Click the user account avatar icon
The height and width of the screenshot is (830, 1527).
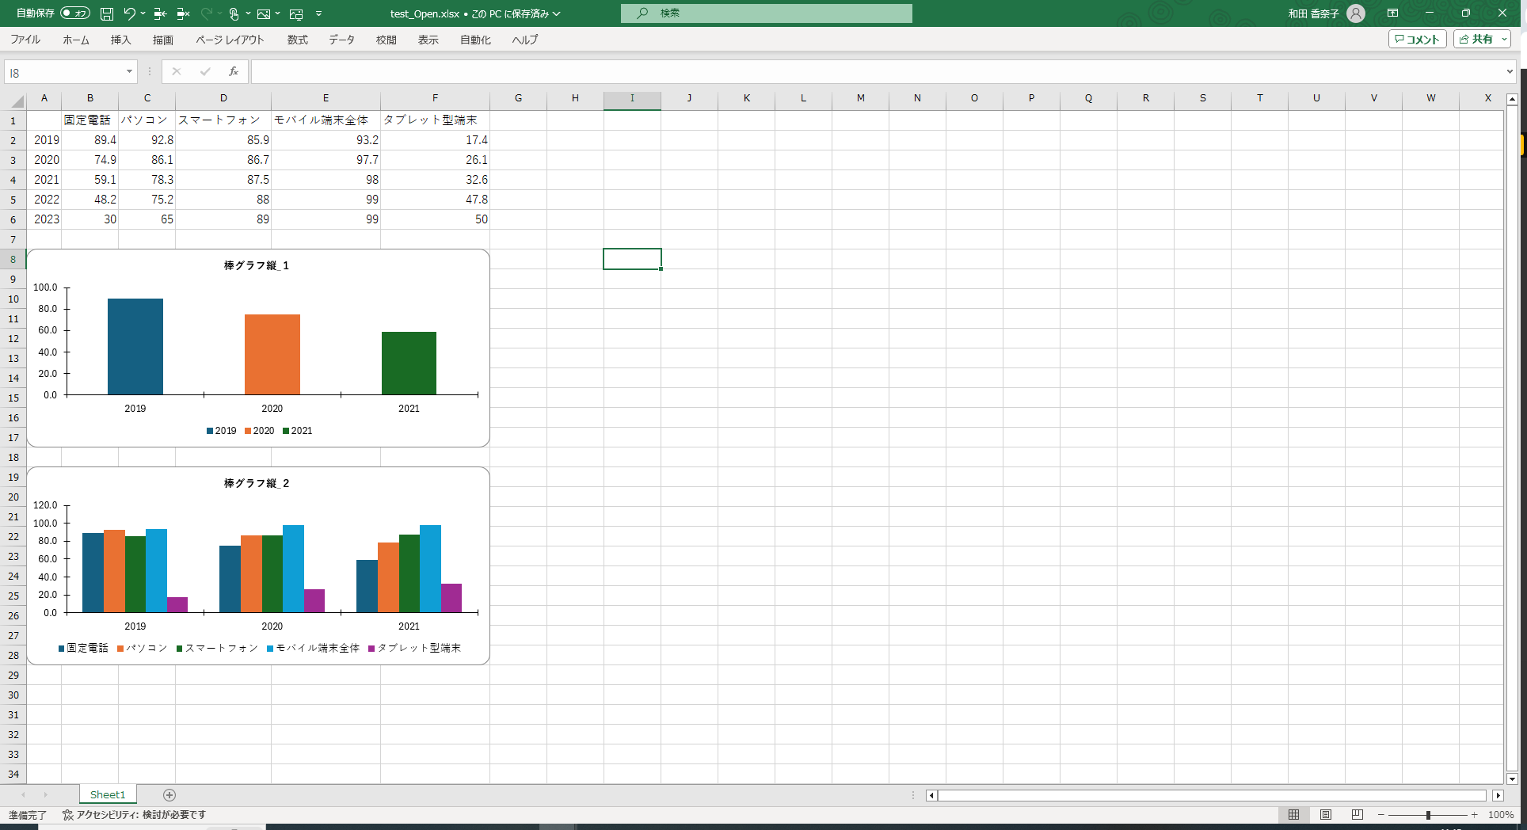click(x=1356, y=13)
